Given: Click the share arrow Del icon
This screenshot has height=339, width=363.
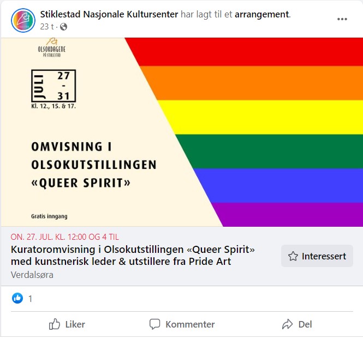Looking at the screenshot, I should [287, 324].
